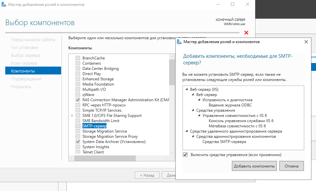The height and width of the screenshot is (191, 316).
Task: Click the components list horizontal scrollbar thumb
Action: click(105, 158)
